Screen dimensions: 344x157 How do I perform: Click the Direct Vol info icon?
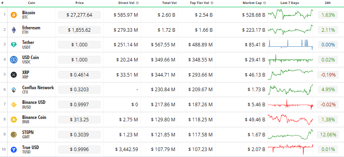(137, 3)
